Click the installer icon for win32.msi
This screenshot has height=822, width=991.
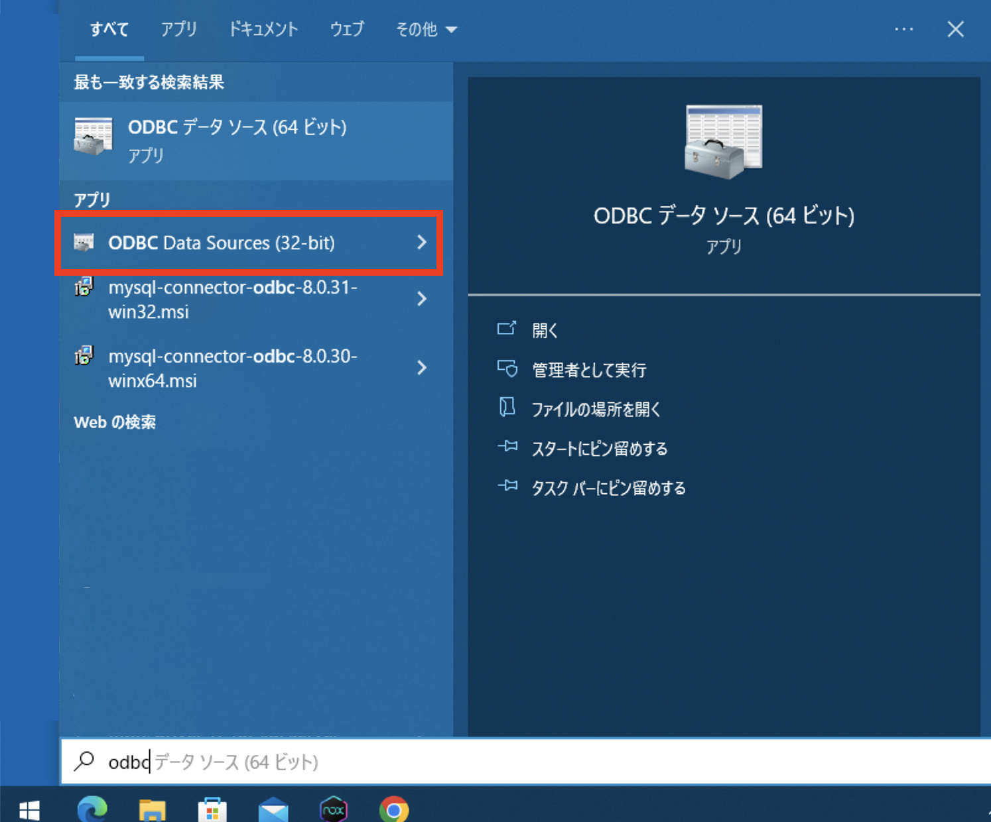[x=84, y=287]
